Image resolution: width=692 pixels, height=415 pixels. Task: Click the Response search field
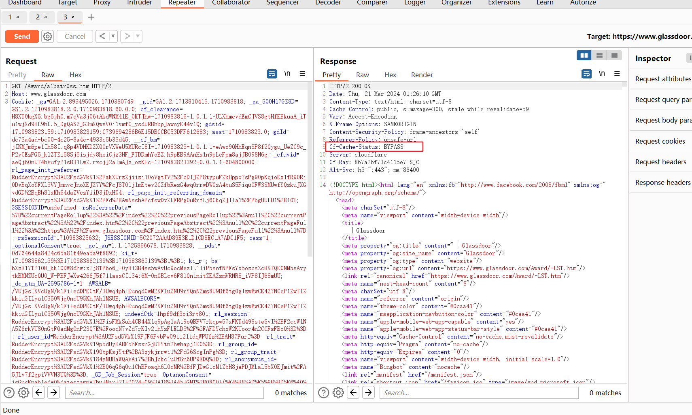click(x=479, y=393)
